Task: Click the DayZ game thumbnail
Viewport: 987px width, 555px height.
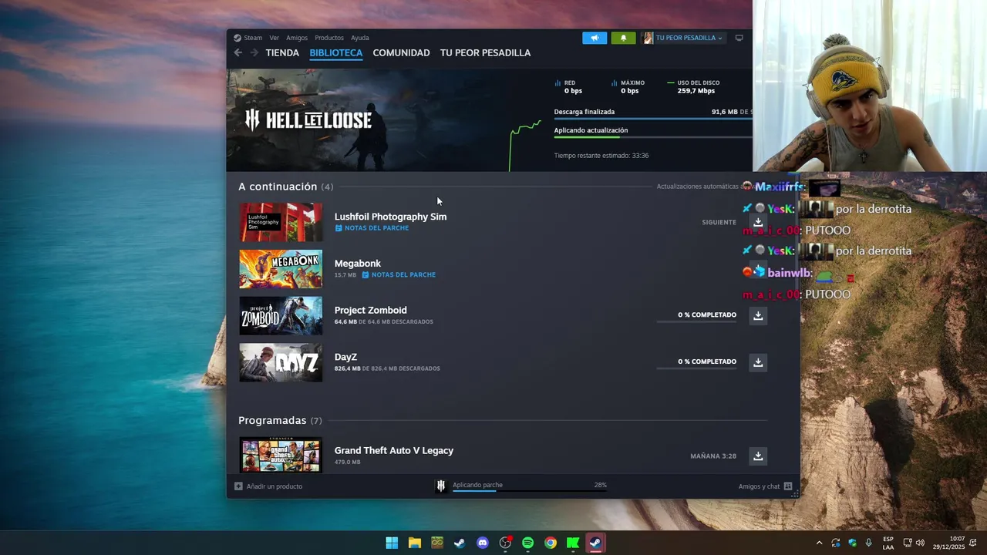Action: 281,362
